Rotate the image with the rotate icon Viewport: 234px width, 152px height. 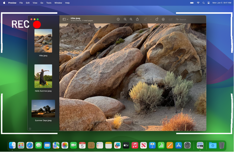pos(157,19)
